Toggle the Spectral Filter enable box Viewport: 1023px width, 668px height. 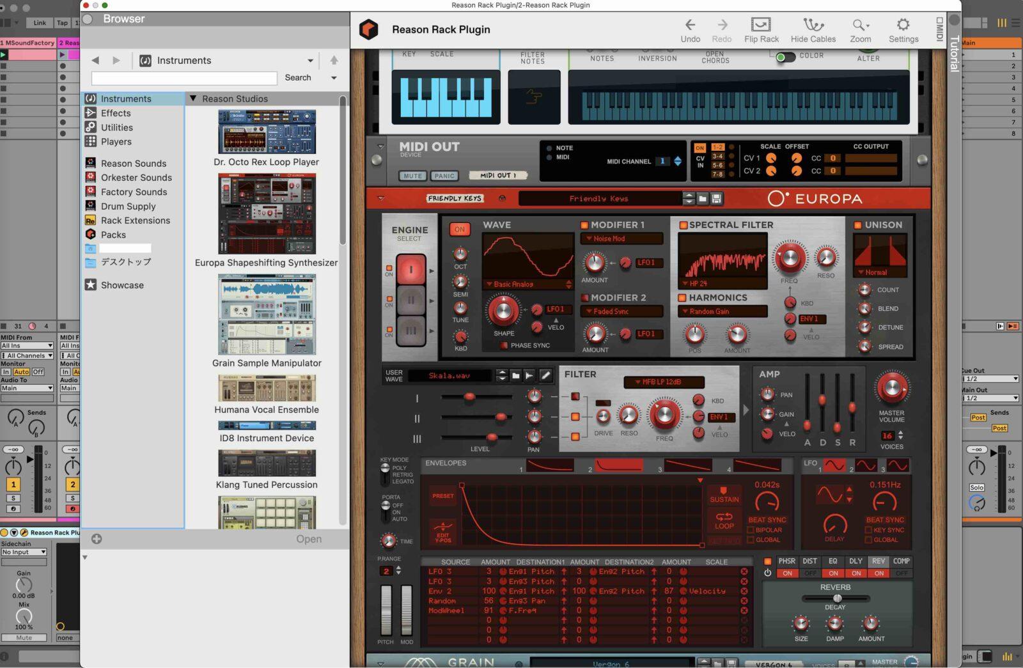pos(683,225)
